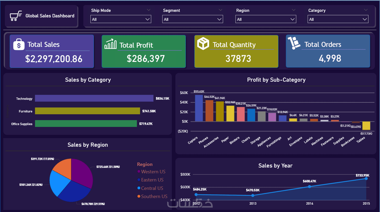Click the $608.47K label for 2014

309,181
